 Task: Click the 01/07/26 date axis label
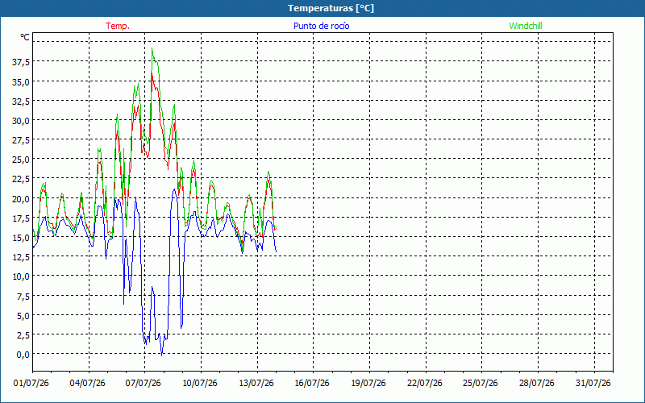31,383
